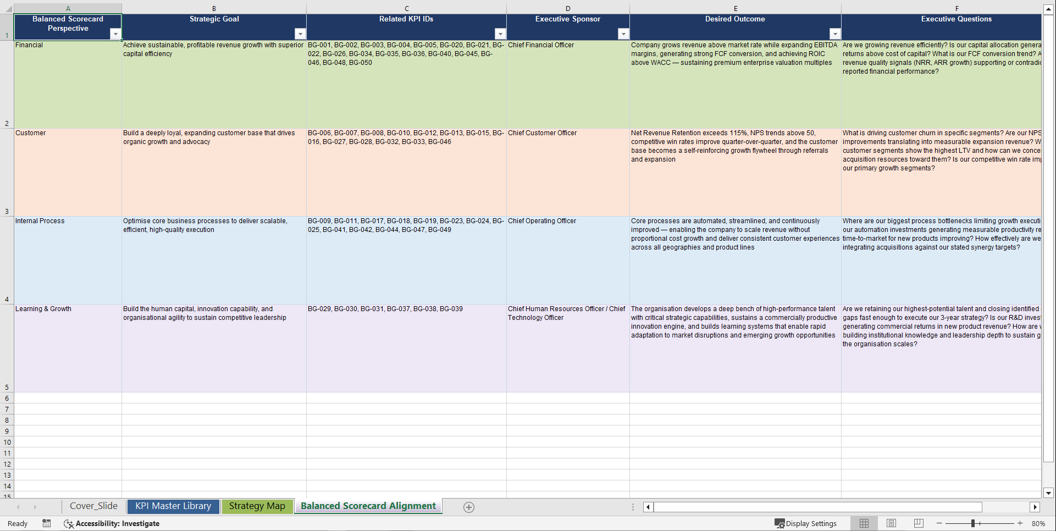Viewport: 1056px width, 531px height.
Task: Open filter dropdown for Executive Sponsor column
Action: pyautogui.click(x=623, y=34)
